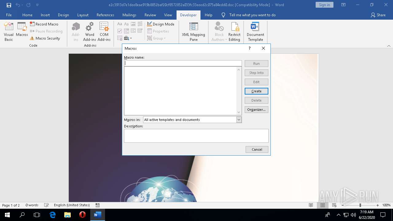Image resolution: width=393 pixels, height=221 pixels.
Task: Switch to the Insert tab
Action: (45, 15)
